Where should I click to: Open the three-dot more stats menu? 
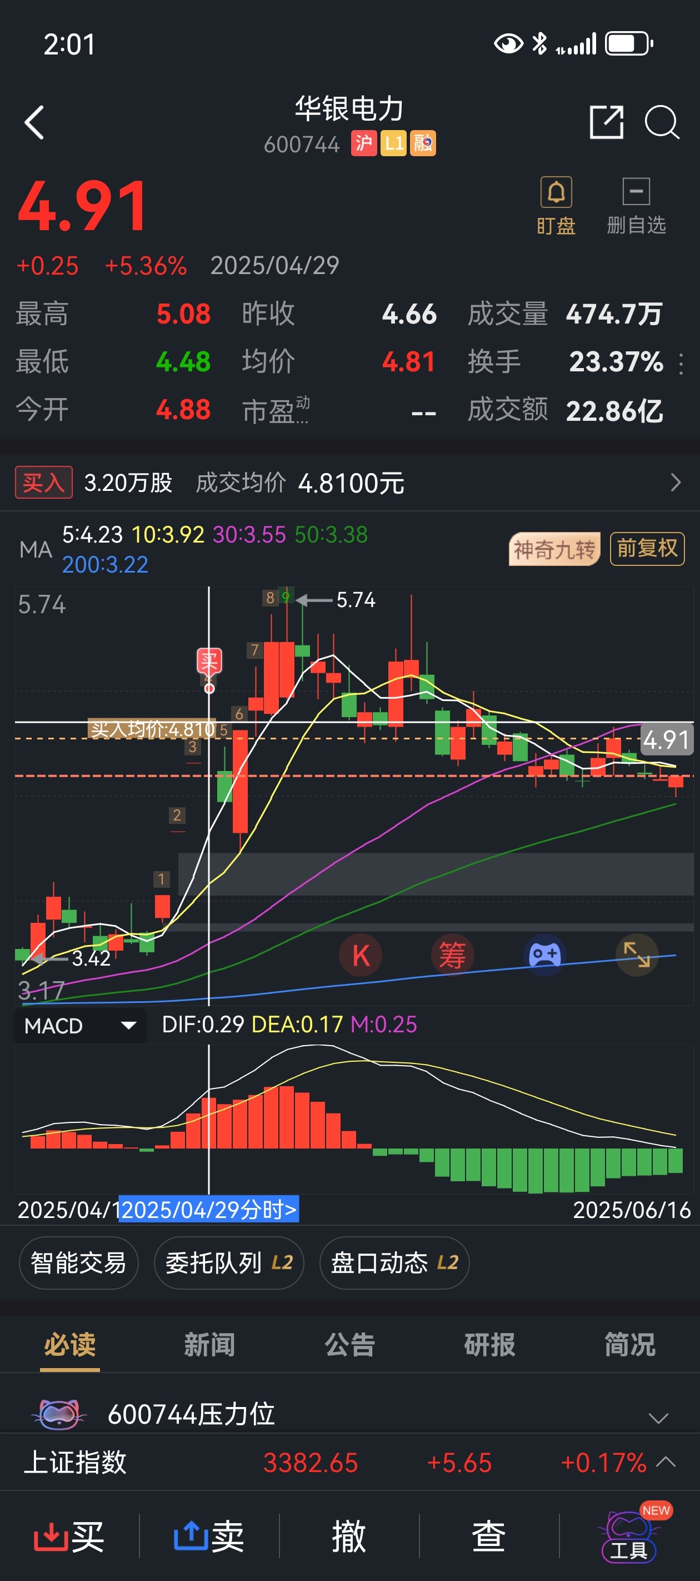pyautogui.click(x=681, y=364)
